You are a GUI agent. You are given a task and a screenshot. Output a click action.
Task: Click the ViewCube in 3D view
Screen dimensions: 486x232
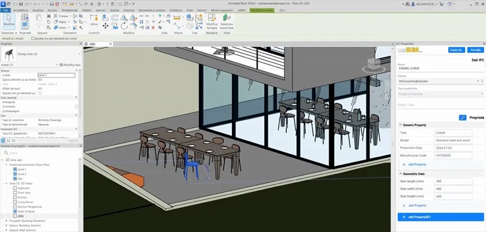point(374,66)
